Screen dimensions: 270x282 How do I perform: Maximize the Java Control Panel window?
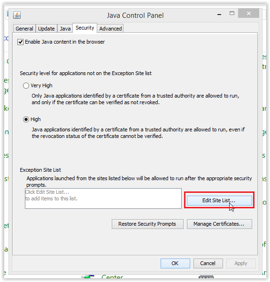click(x=232, y=13)
